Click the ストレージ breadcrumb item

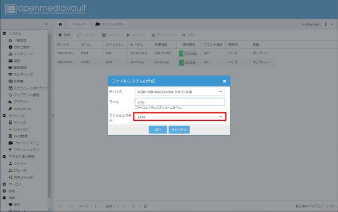click(x=78, y=25)
